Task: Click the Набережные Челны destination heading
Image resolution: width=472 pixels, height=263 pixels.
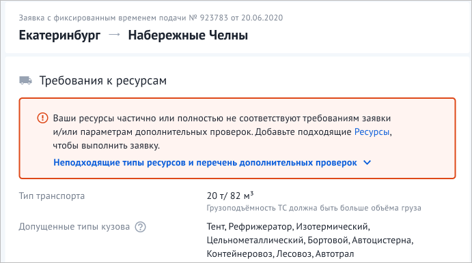Action: (x=188, y=35)
